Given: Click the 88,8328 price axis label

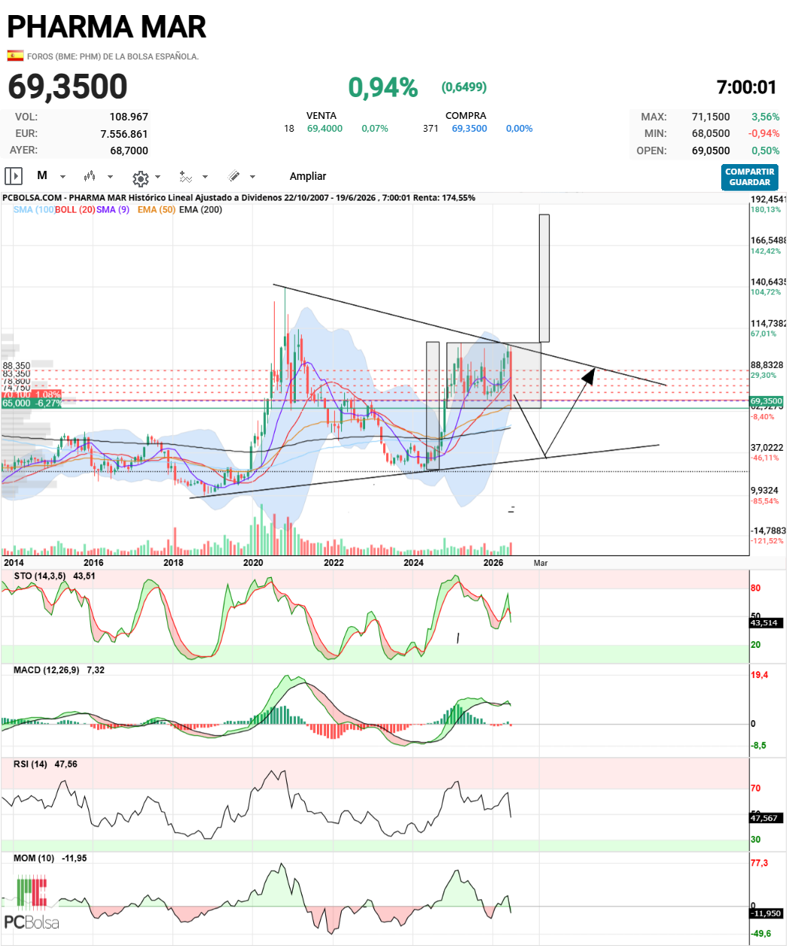Looking at the screenshot, I should pos(767,365).
